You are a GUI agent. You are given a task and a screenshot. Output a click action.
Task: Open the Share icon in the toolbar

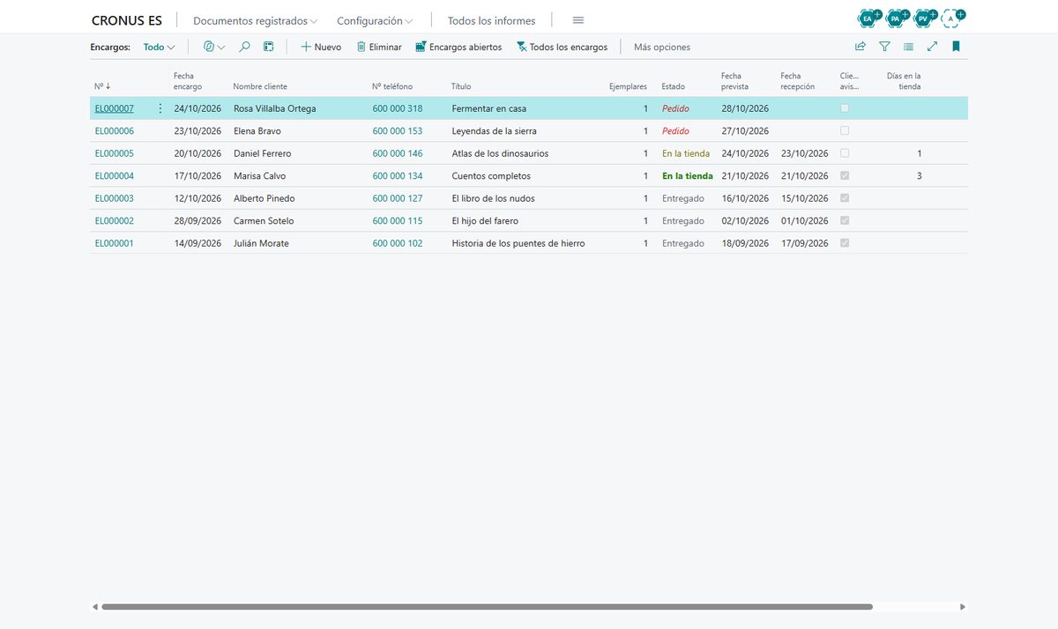pos(861,47)
